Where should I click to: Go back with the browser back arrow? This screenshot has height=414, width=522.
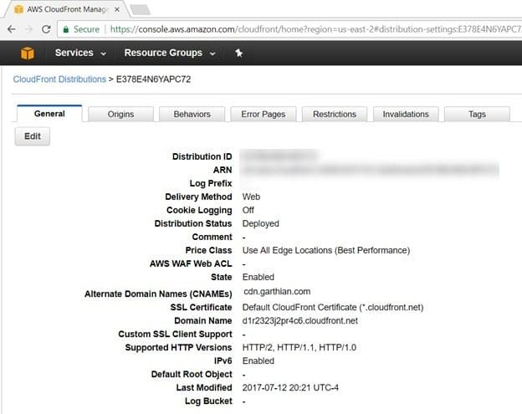coord(12,29)
